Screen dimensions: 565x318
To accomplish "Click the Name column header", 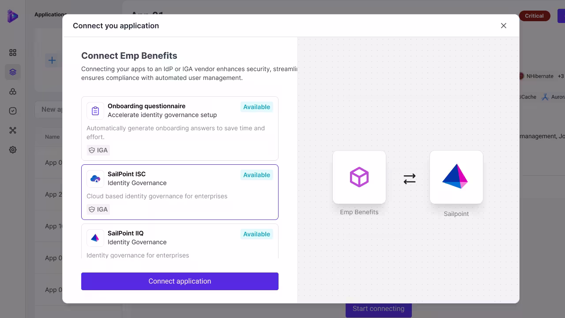I will tap(52, 137).
